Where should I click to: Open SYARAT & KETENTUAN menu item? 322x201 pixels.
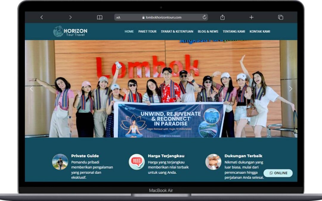pyautogui.click(x=177, y=31)
